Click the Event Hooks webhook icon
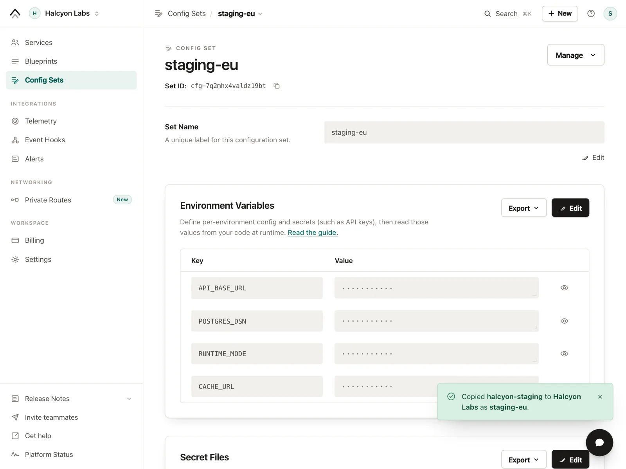This screenshot has width=626, height=469. tap(15, 140)
